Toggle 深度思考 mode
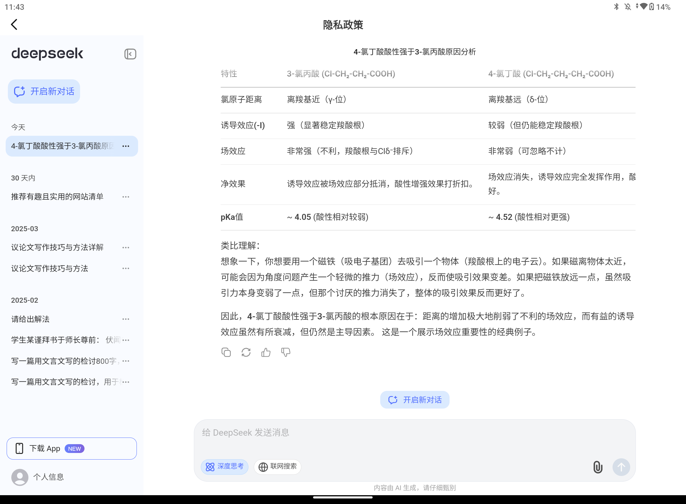Viewport: 686px width, 504px height. 224,467
